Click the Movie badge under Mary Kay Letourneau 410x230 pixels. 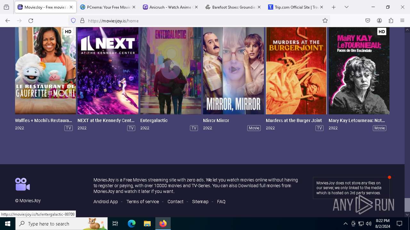(x=380, y=128)
